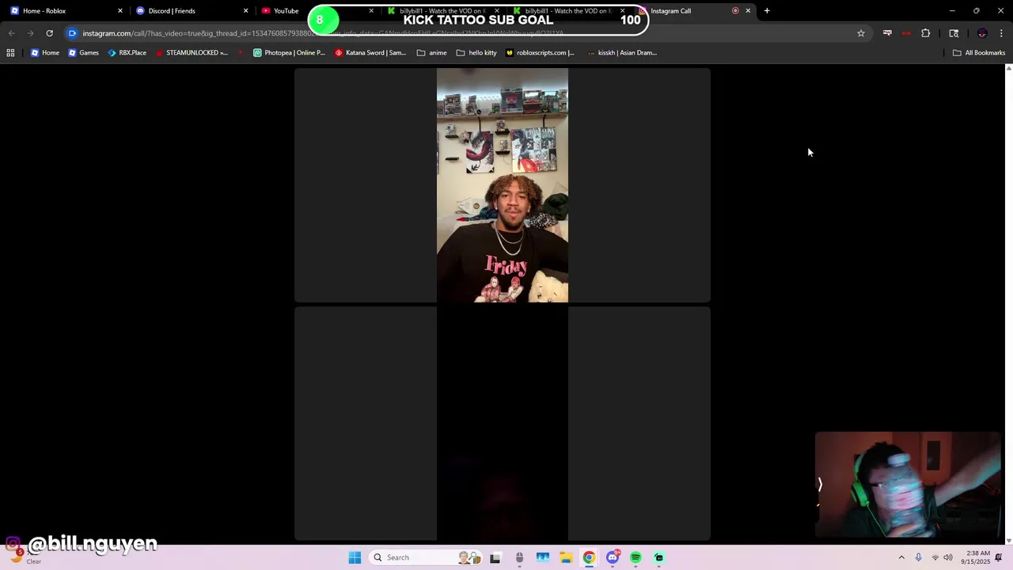Open the clock showing 2:38 AM

coord(975,557)
